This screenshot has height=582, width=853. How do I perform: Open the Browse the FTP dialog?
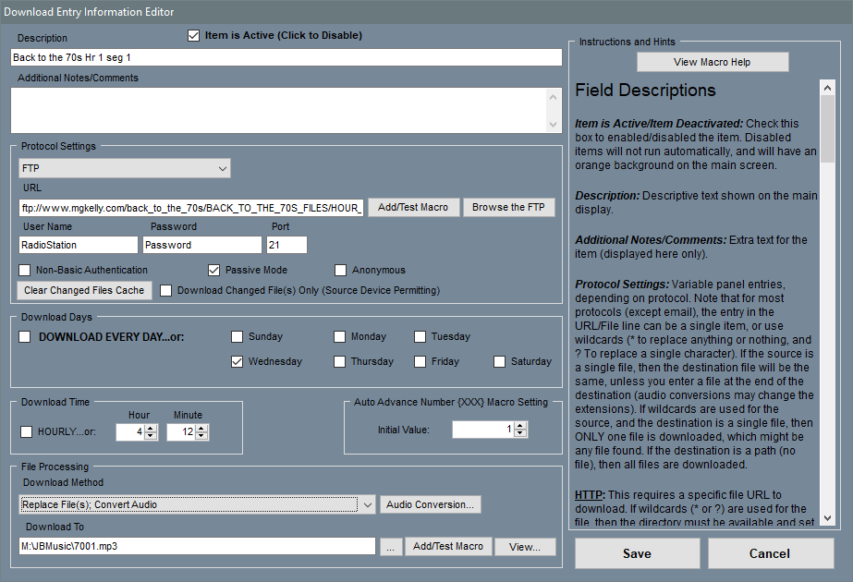coord(508,207)
